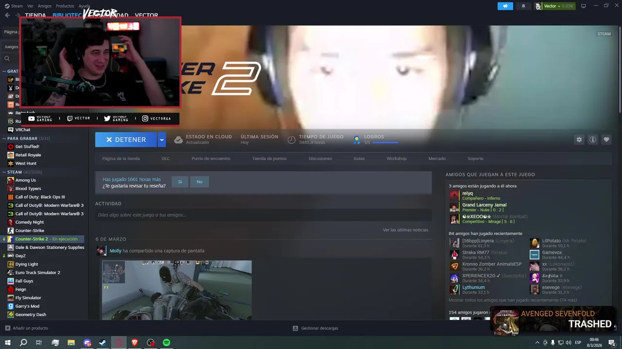Select Blood Typers in the library
Screen dimensions: 622x349
[x=28, y=189]
